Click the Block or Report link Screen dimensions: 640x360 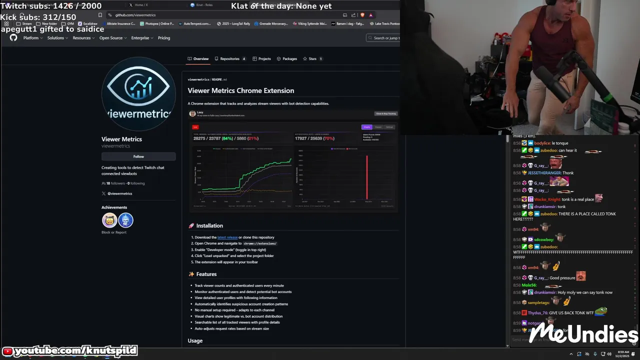pos(114,232)
